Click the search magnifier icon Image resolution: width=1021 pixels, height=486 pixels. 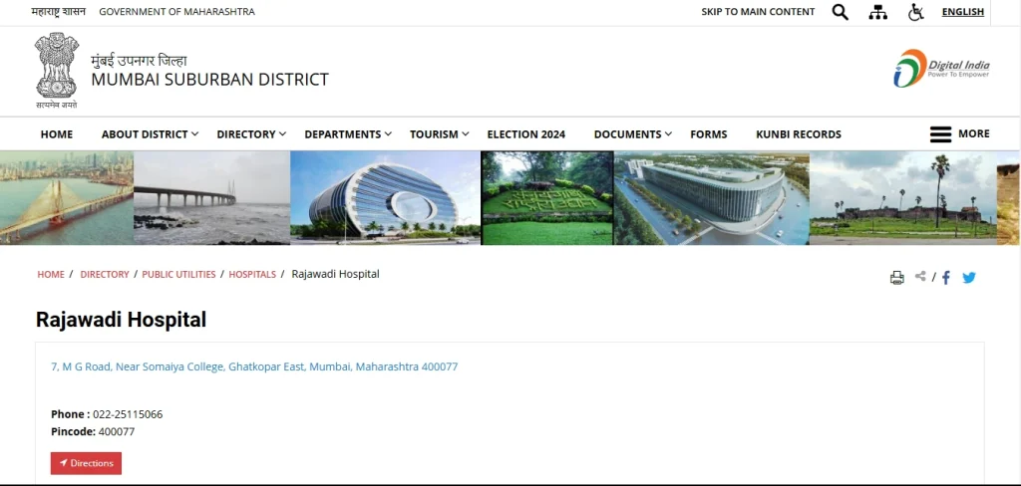pos(840,12)
